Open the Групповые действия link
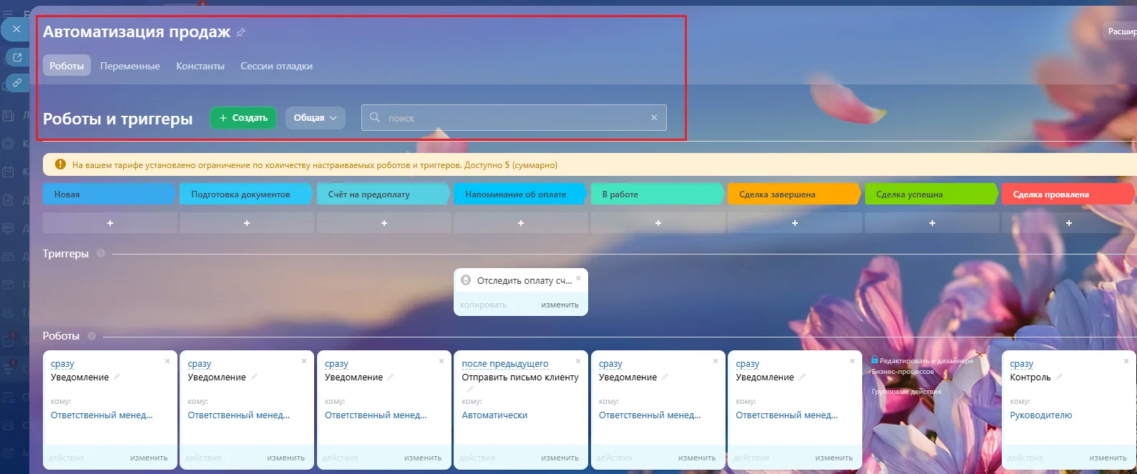The width and height of the screenshot is (1137, 474). pyautogui.click(x=907, y=392)
